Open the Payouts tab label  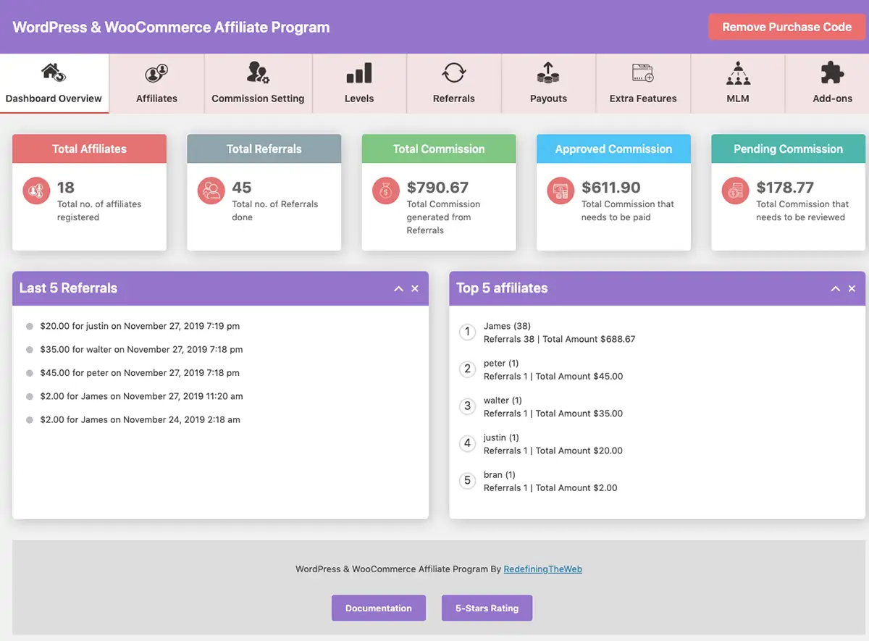coord(548,99)
